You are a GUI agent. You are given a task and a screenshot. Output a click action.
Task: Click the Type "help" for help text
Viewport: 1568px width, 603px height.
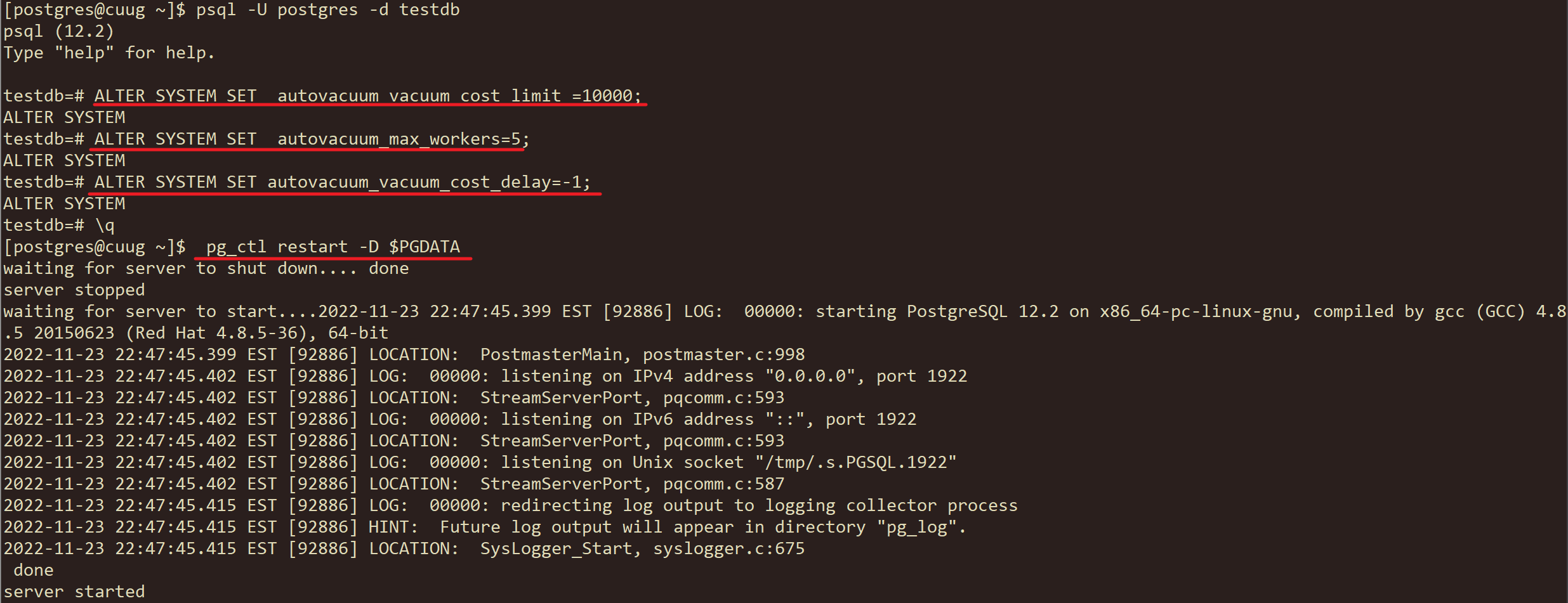point(109,53)
